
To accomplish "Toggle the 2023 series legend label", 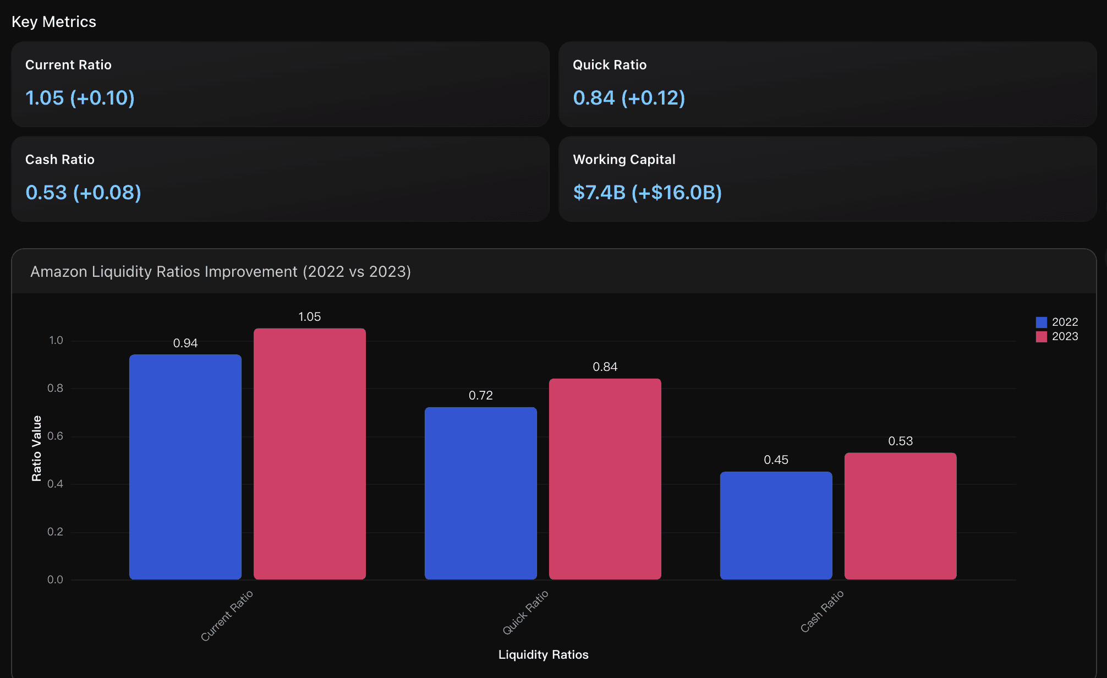I will (x=1065, y=336).
